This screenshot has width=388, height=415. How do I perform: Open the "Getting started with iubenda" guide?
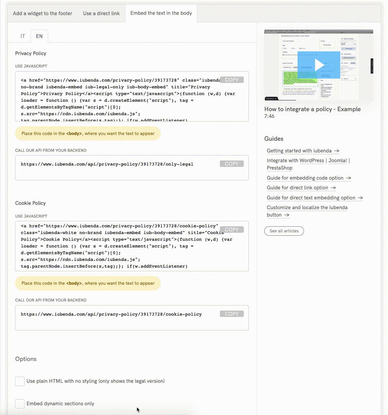coord(299,151)
